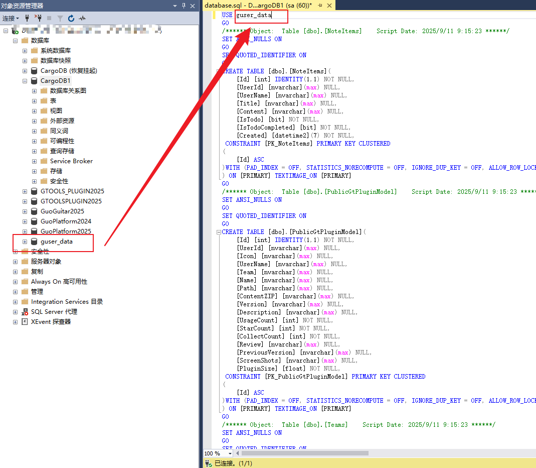Click the 复制 replication folder icon
536x468 pixels.
[25, 272]
